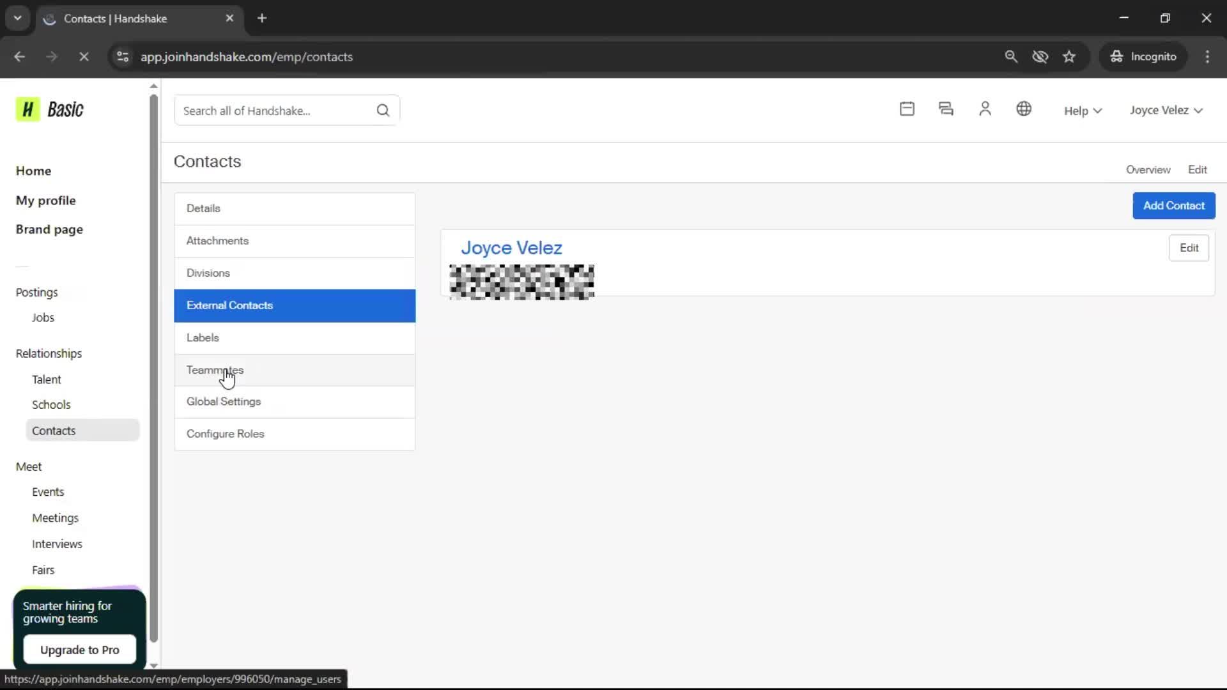Click the tracking protection eye icon
Viewport: 1227px width, 690px height.
[1040, 57]
